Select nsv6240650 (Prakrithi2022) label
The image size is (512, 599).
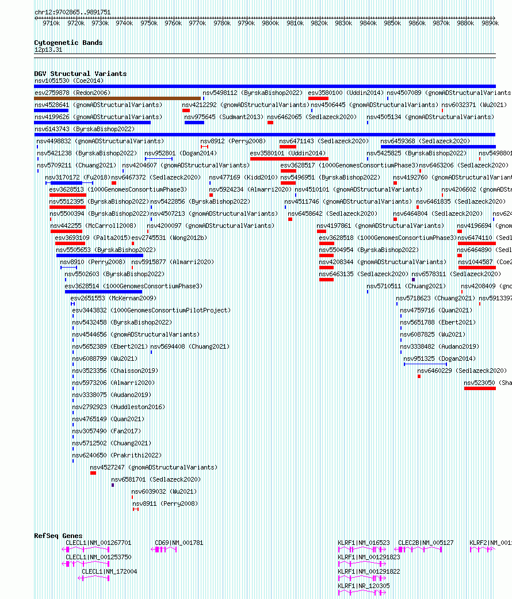(117, 455)
